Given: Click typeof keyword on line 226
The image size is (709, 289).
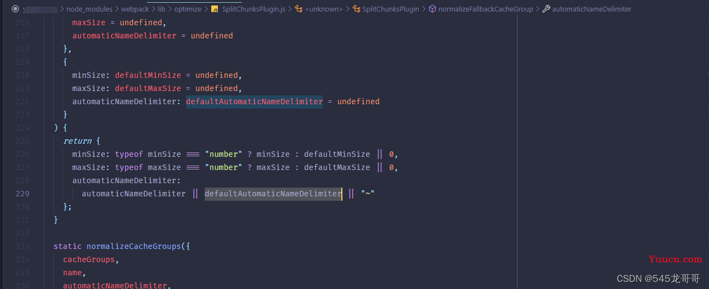Looking at the screenshot, I should click(129, 154).
